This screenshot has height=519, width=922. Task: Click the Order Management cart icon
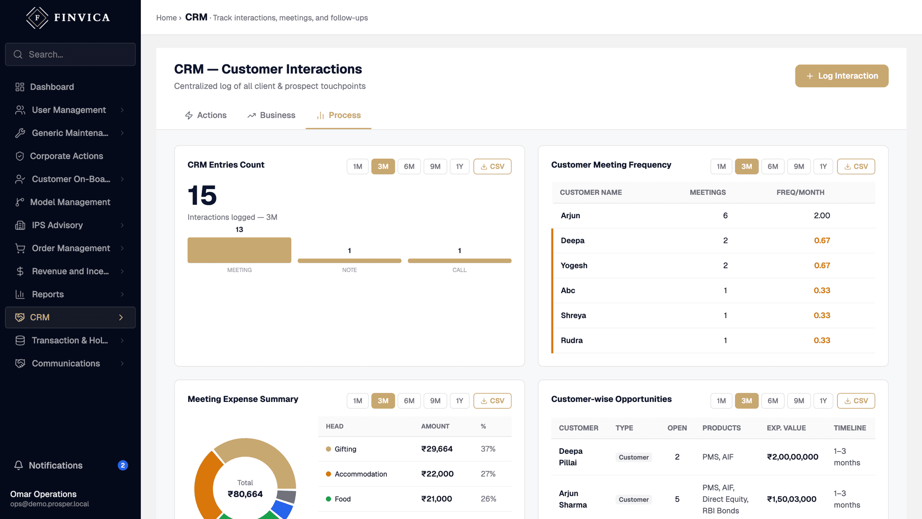pos(20,248)
